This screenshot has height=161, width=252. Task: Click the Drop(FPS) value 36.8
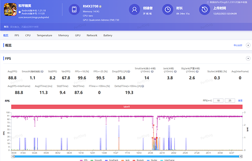point(121,78)
